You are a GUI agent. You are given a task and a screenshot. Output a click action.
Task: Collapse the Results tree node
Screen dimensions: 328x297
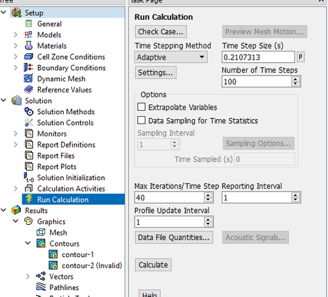3,210
